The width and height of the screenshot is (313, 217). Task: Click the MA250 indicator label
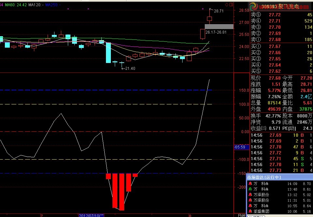(53, 5)
